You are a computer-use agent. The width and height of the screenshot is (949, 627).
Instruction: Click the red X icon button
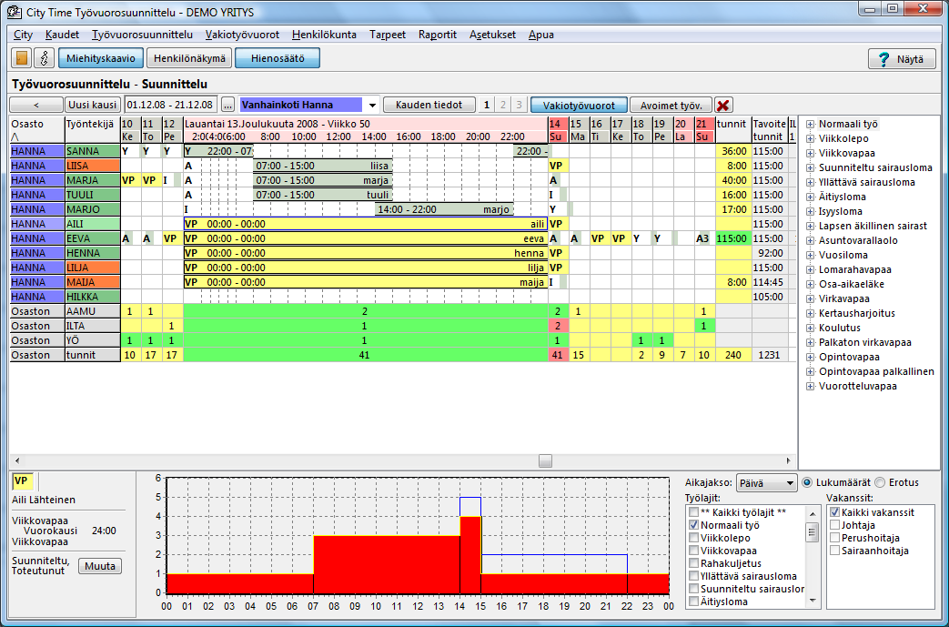click(722, 106)
